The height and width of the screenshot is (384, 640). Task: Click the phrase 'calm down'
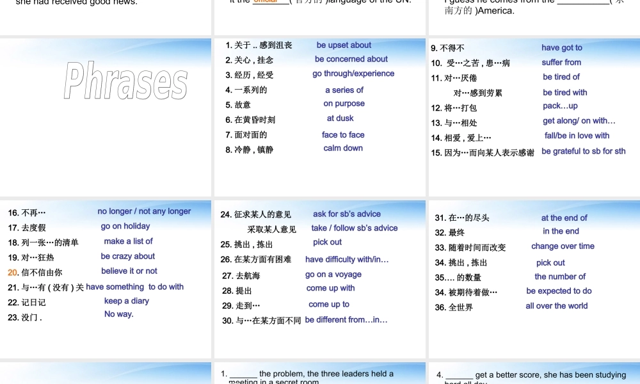coord(343,148)
